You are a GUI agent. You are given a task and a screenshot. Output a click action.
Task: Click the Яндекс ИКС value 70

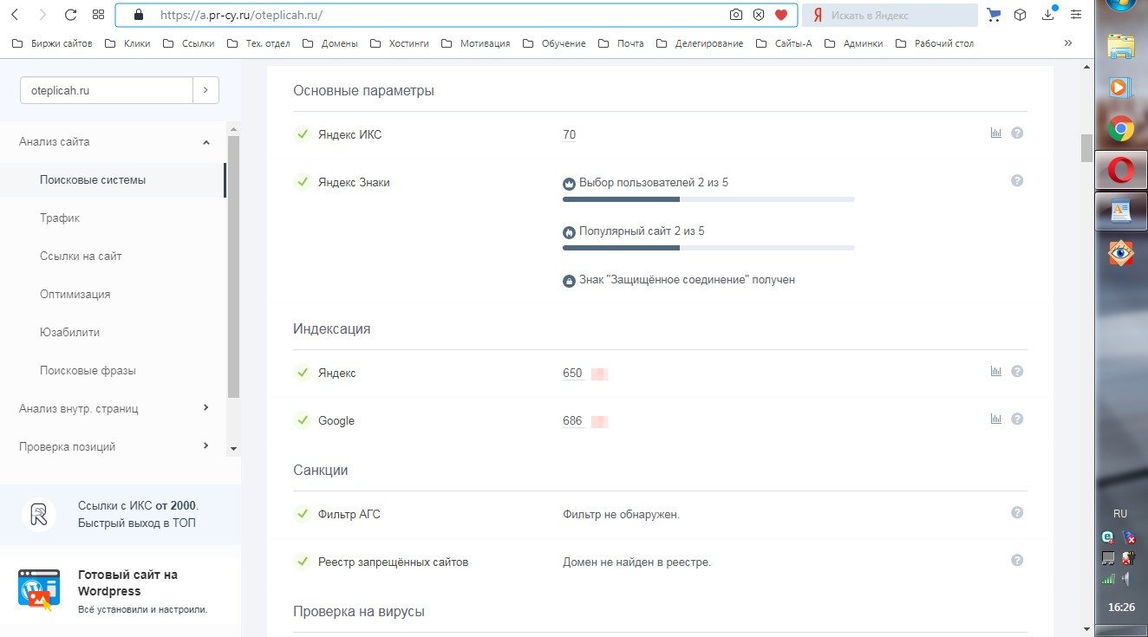point(569,134)
